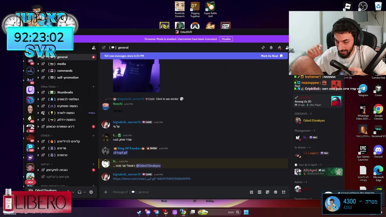
Task: Open AD|April member entry
Action: pyautogui.click(x=318, y=172)
